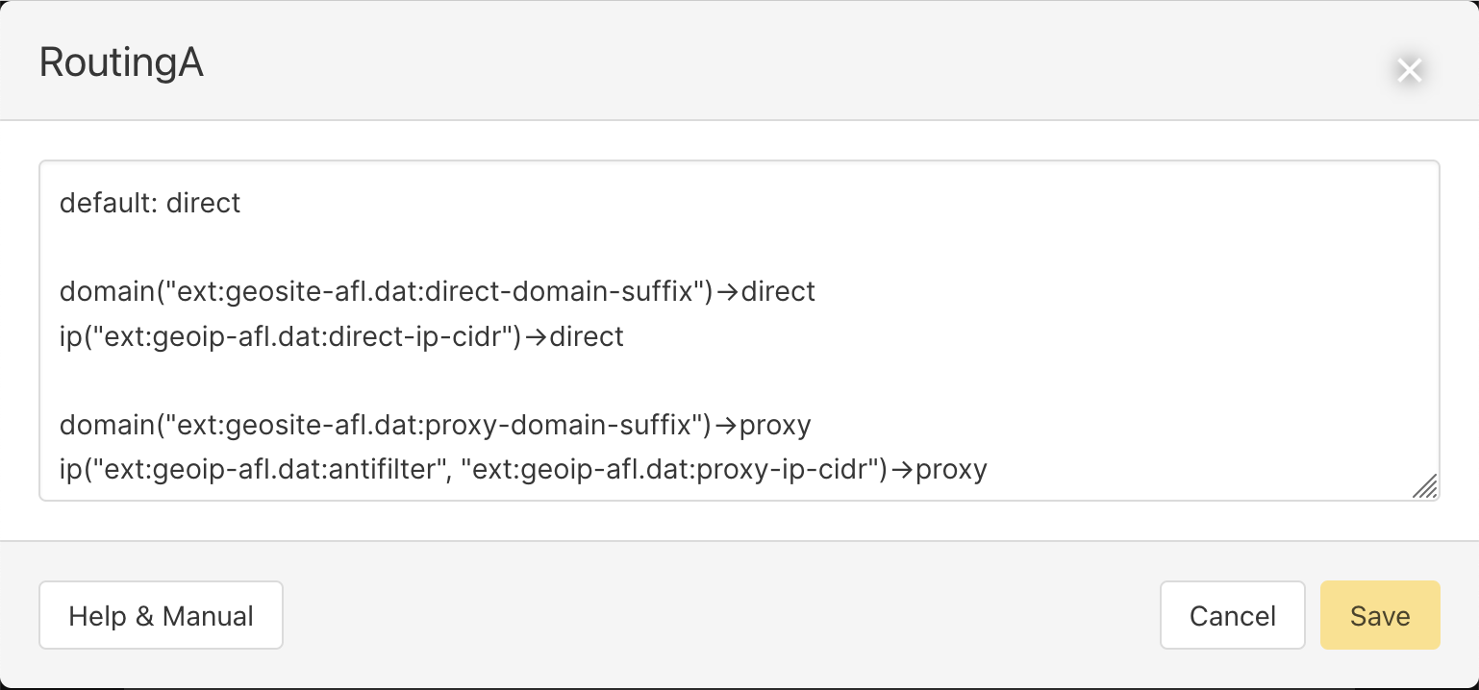Click "proxy" at the end of the antifilter rule
The width and height of the screenshot is (1479, 690).
951,469
